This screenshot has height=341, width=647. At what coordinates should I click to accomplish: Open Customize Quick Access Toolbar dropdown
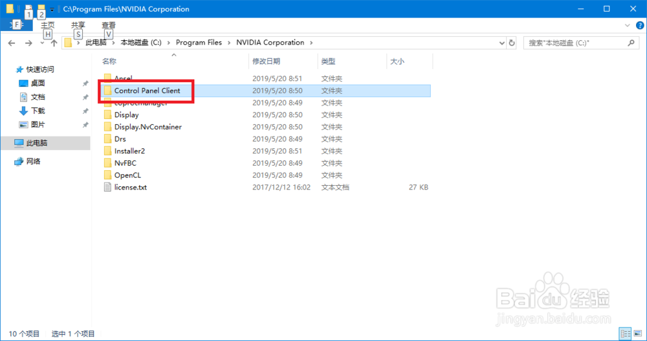tap(52, 9)
